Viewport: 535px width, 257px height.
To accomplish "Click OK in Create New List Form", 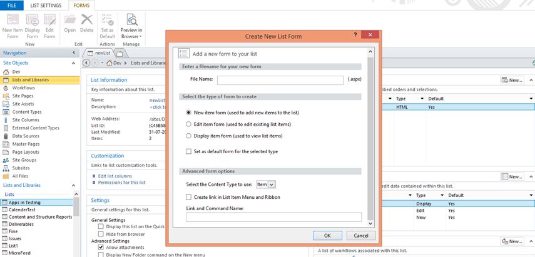I will pyautogui.click(x=327, y=236).
